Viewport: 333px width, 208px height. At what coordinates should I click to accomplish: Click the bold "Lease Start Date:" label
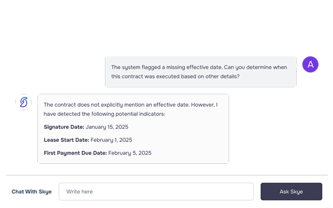coord(66,140)
